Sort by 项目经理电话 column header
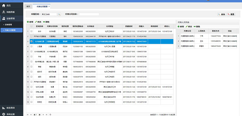 (78, 26)
